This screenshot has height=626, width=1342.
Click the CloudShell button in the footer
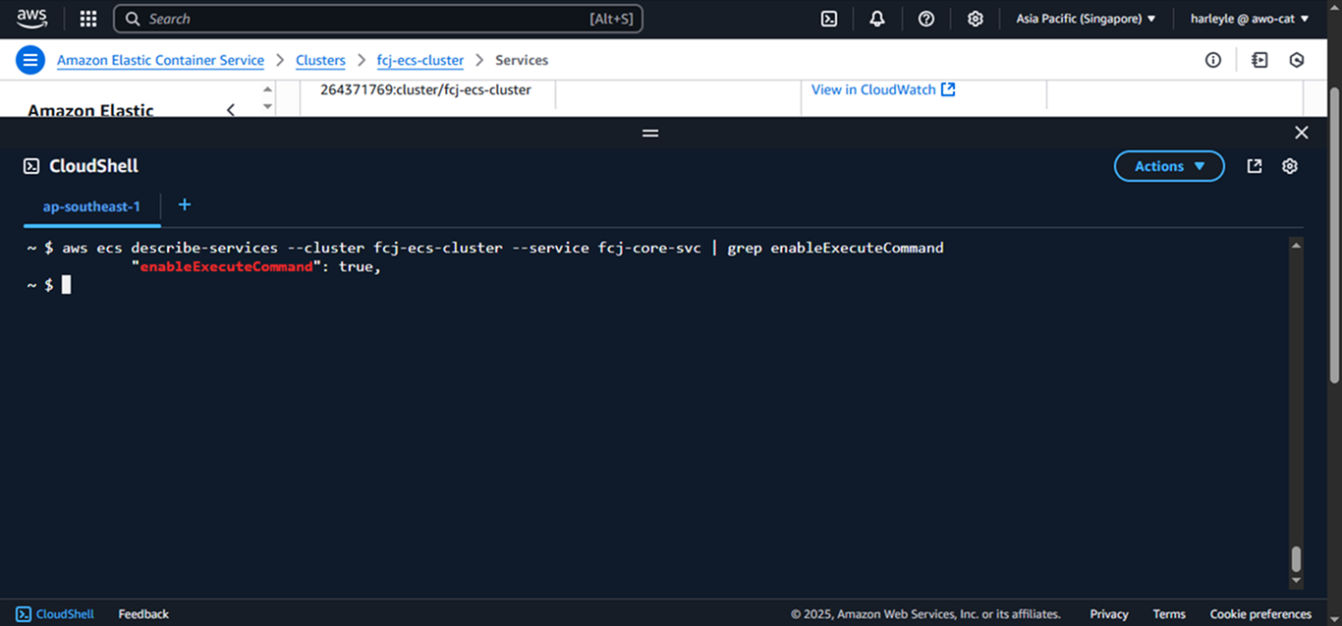(55, 614)
